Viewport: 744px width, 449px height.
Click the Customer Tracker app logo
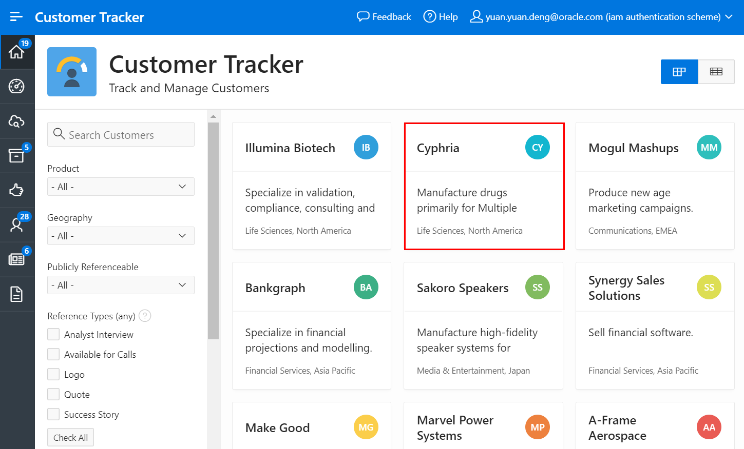pos(72,72)
